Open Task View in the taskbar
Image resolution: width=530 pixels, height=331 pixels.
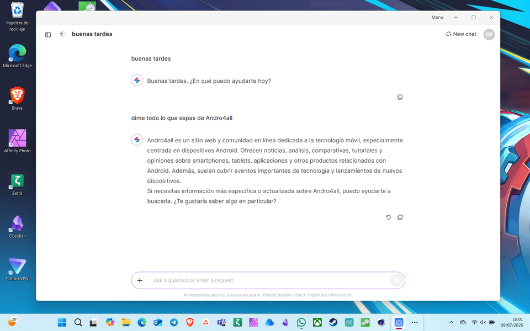point(94,323)
